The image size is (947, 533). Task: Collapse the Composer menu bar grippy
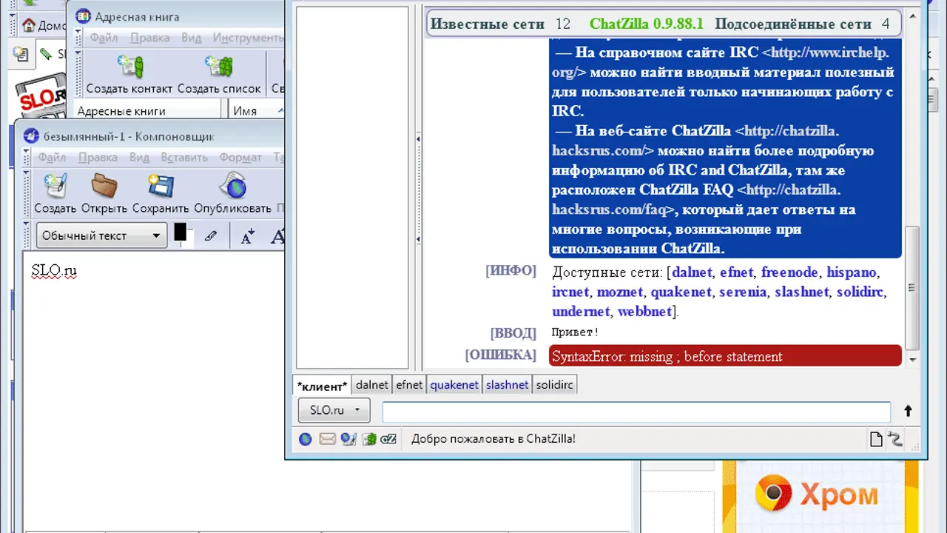pos(27,158)
